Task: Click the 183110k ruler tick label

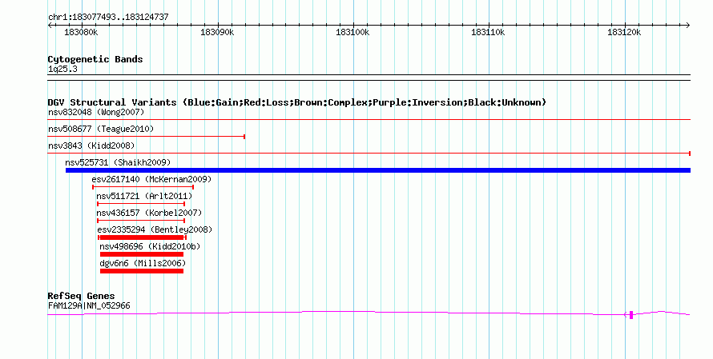Action: tap(488, 32)
